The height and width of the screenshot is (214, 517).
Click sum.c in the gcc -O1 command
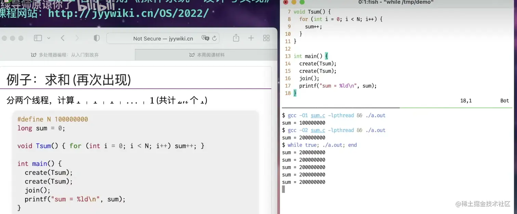(318, 115)
